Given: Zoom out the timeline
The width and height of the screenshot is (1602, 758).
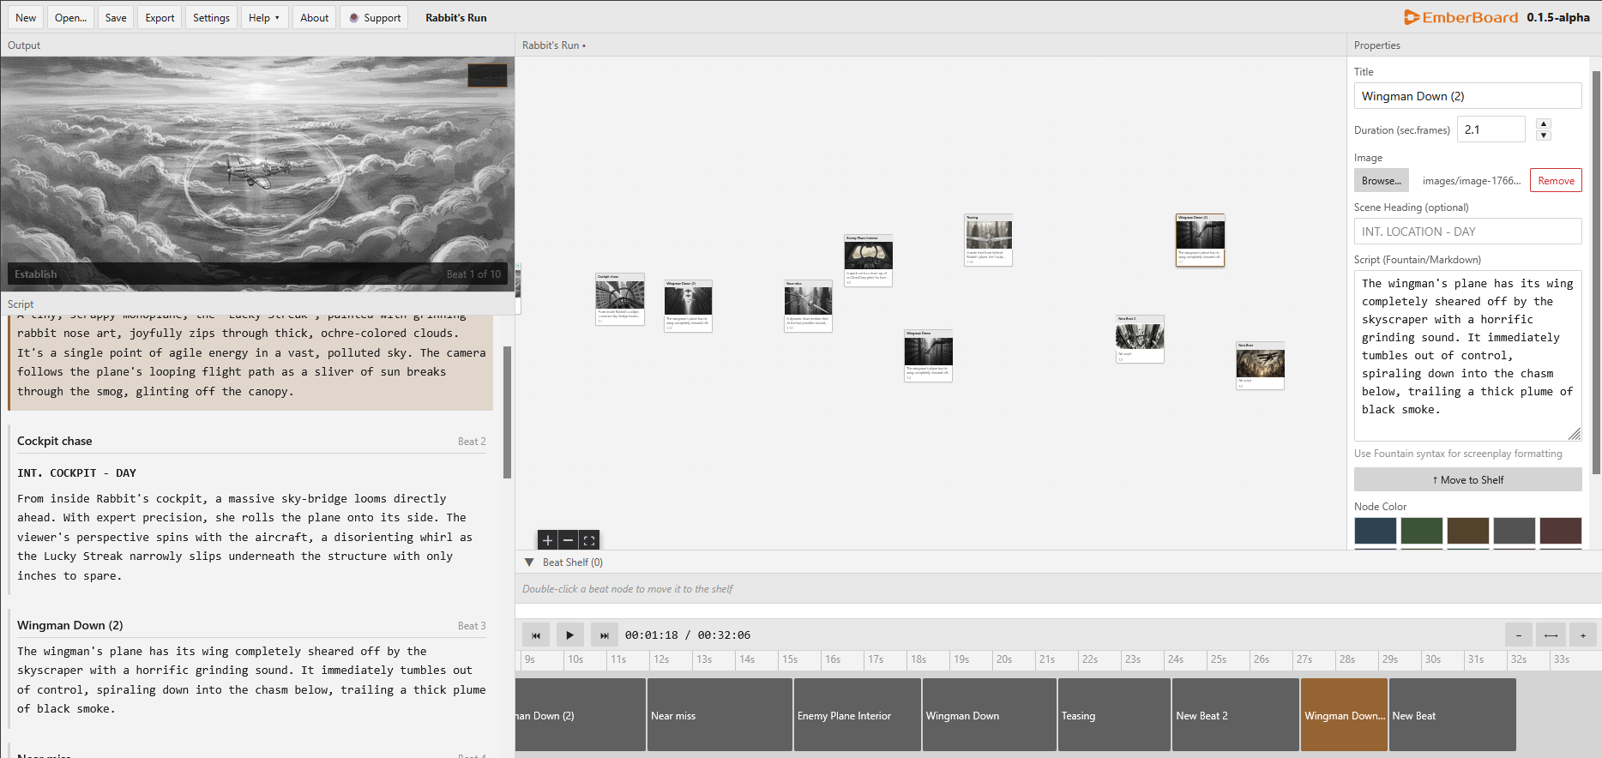Looking at the screenshot, I should [x=1518, y=635].
